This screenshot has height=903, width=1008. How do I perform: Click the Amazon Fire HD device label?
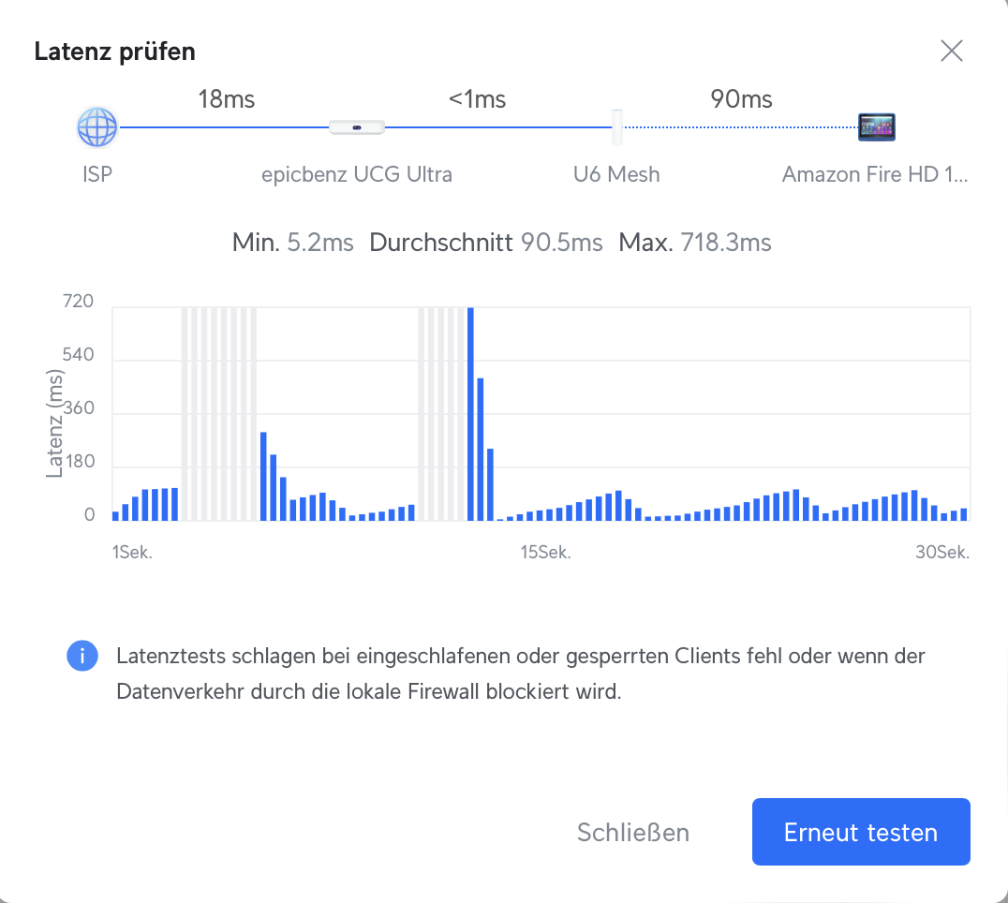(875, 174)
